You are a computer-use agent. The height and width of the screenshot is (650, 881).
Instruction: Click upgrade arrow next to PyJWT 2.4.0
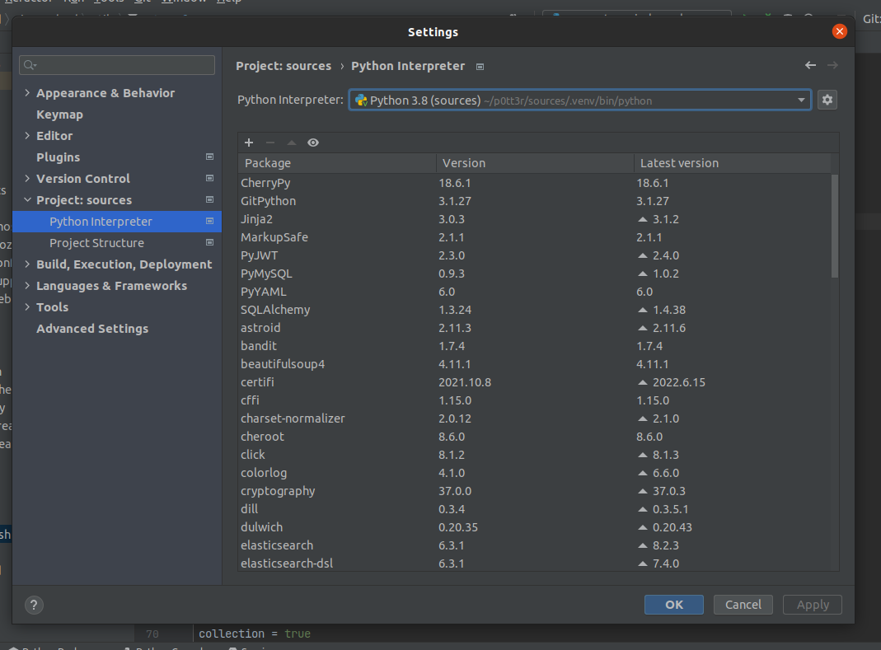[643, 255]
